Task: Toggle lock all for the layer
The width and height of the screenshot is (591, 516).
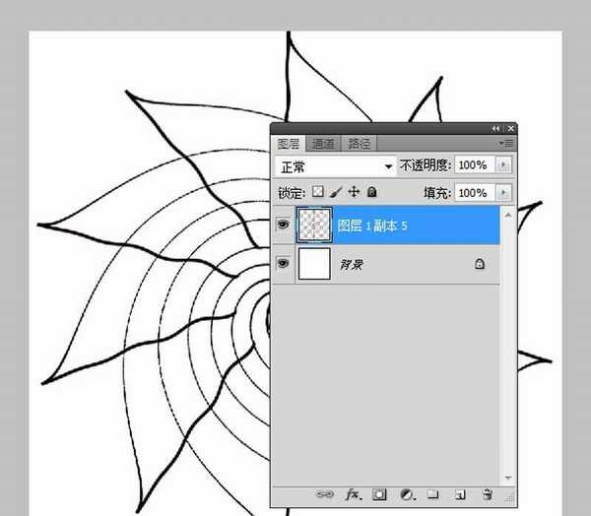Action: (371, 192)
